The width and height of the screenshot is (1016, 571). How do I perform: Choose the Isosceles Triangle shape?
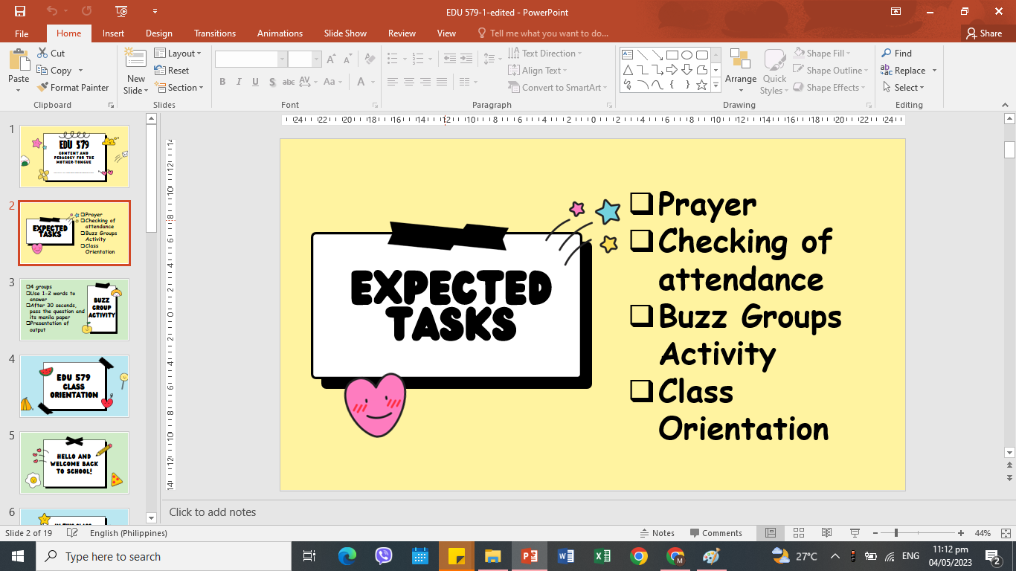tap(627, 70)
